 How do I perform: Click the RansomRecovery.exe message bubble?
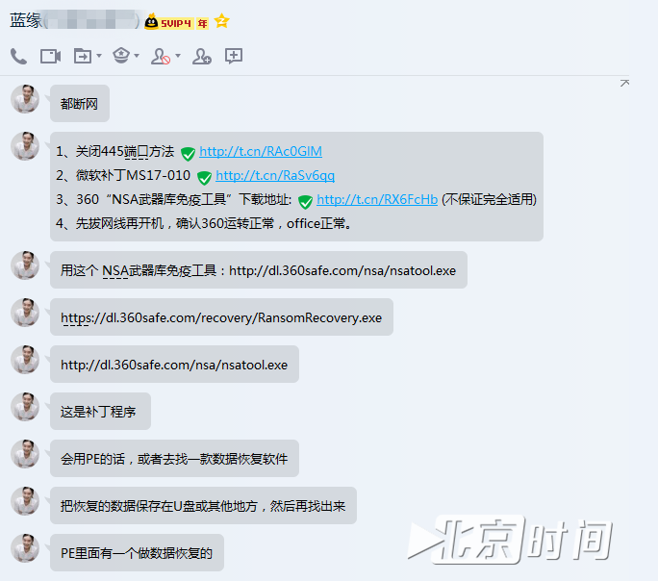(221, 317)
